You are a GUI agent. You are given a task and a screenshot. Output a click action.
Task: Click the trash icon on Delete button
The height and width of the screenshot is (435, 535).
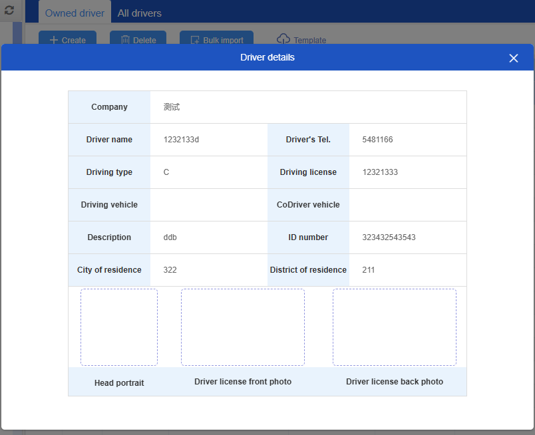coord(125,40)
